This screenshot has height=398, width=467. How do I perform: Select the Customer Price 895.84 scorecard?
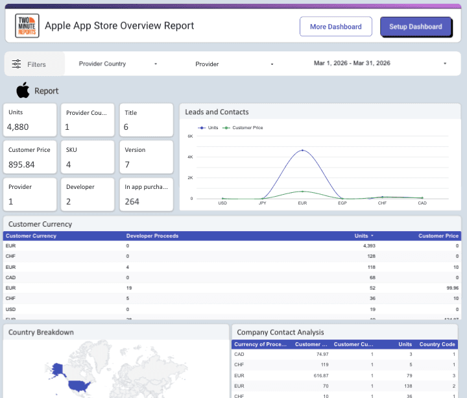30,157
